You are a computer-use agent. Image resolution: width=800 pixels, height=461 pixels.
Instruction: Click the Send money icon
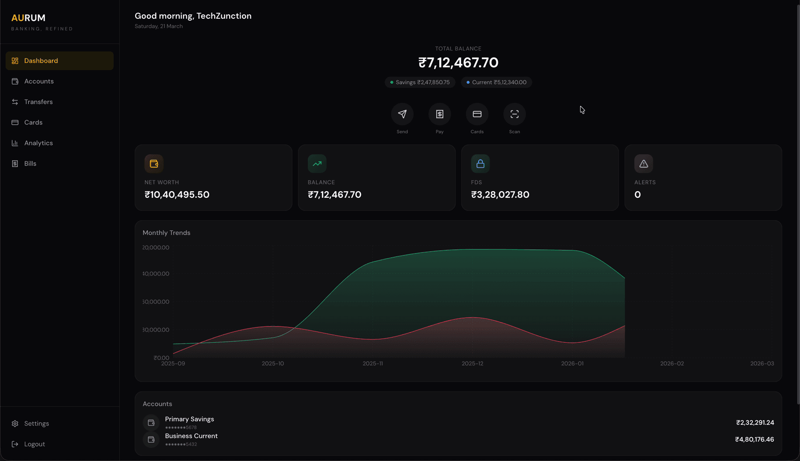click(x=402, y=114)
